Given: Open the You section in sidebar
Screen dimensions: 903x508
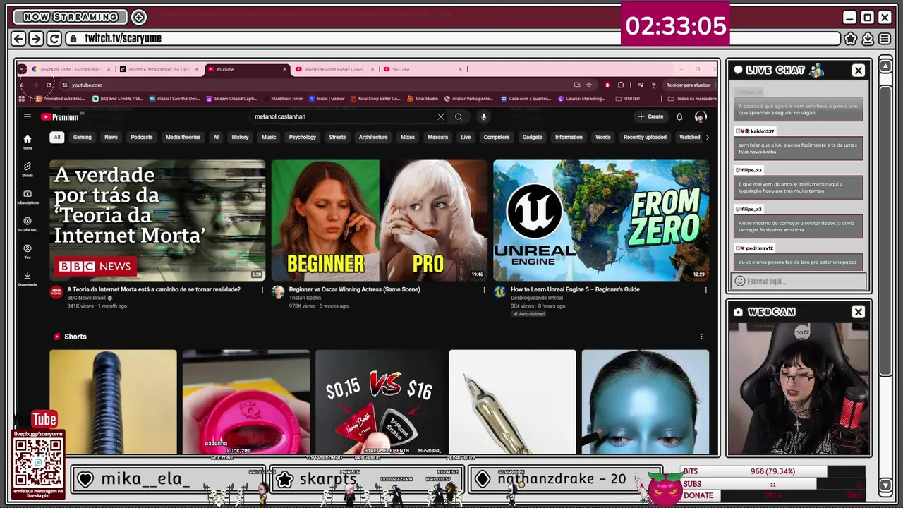Looking at the screenshot, I should pos(27,251).
